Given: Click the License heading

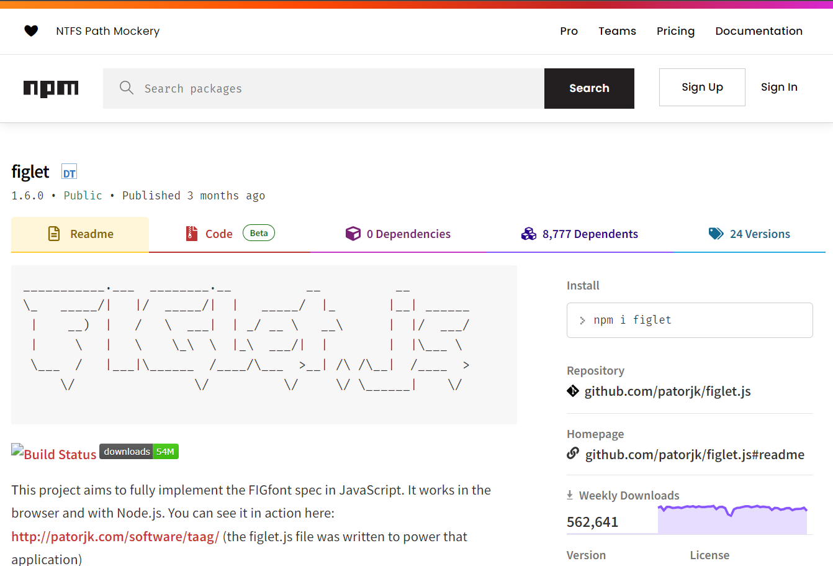Looking at the screenshot, I should coord(709,555).
